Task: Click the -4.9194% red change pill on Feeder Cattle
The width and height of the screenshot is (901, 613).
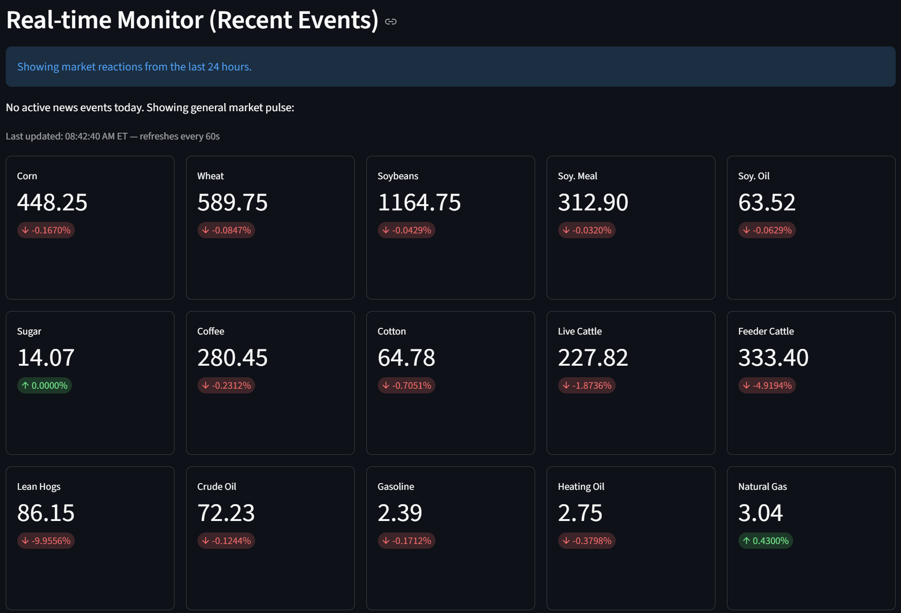Action: (x=767, y=385)
